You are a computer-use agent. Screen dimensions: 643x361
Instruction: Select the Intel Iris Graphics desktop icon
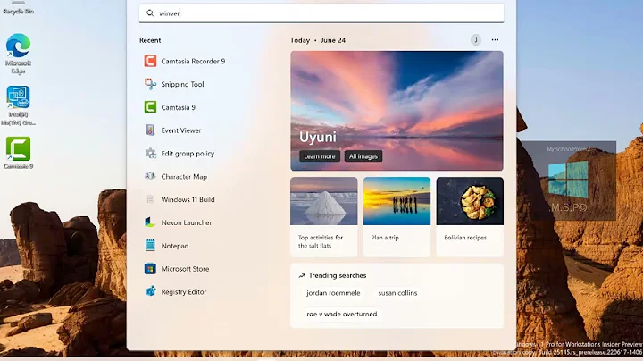[18, 105]
